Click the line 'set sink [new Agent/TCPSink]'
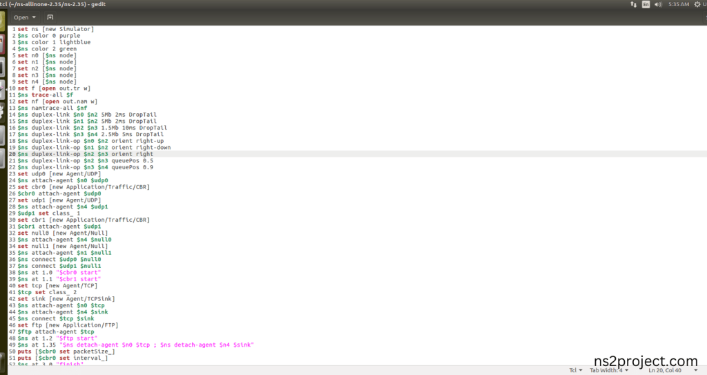 coord(66,299)
